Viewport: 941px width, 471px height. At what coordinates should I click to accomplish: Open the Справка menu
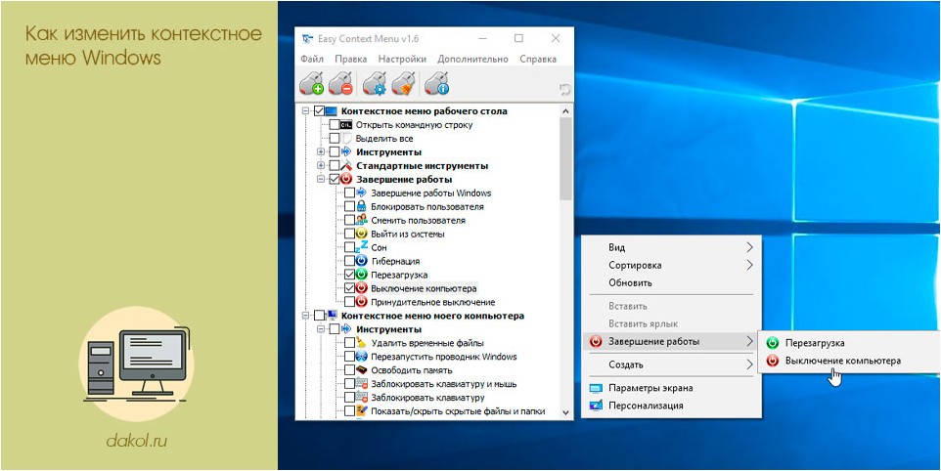538,59
